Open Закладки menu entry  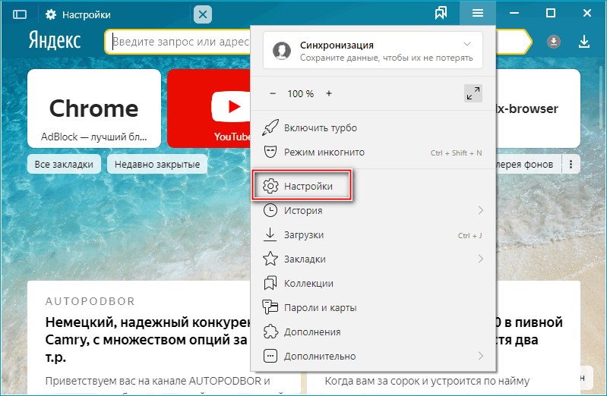[373, 259]
